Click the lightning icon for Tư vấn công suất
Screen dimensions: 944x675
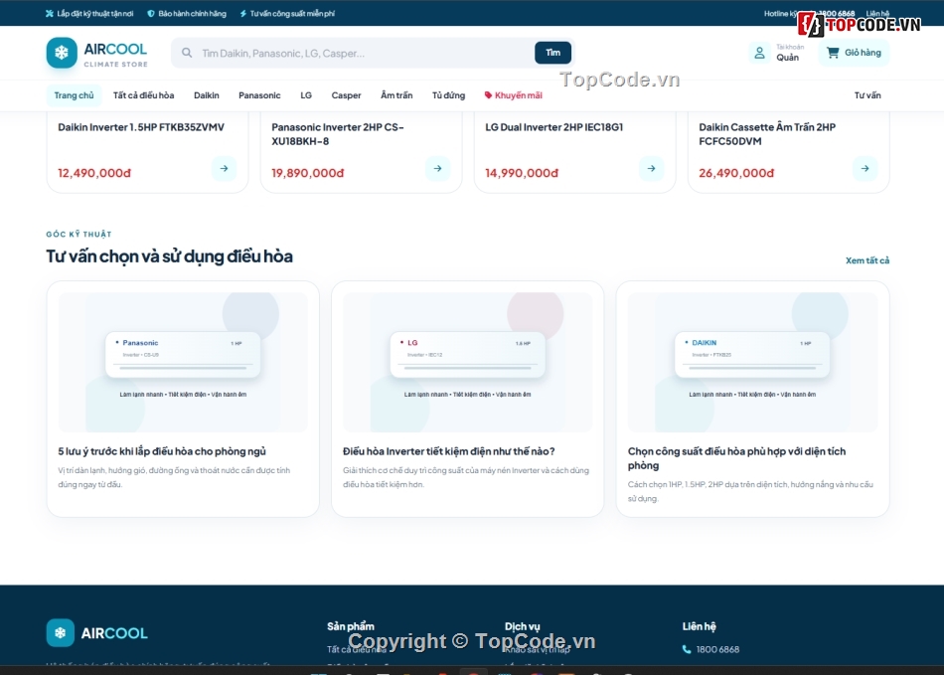point(243,13)
